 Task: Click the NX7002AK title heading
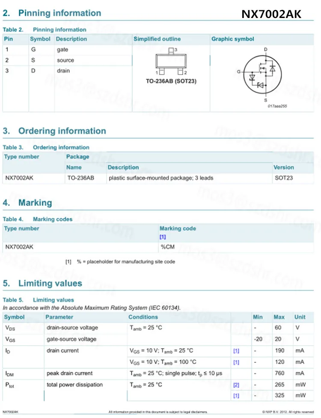tap(271, 14)
